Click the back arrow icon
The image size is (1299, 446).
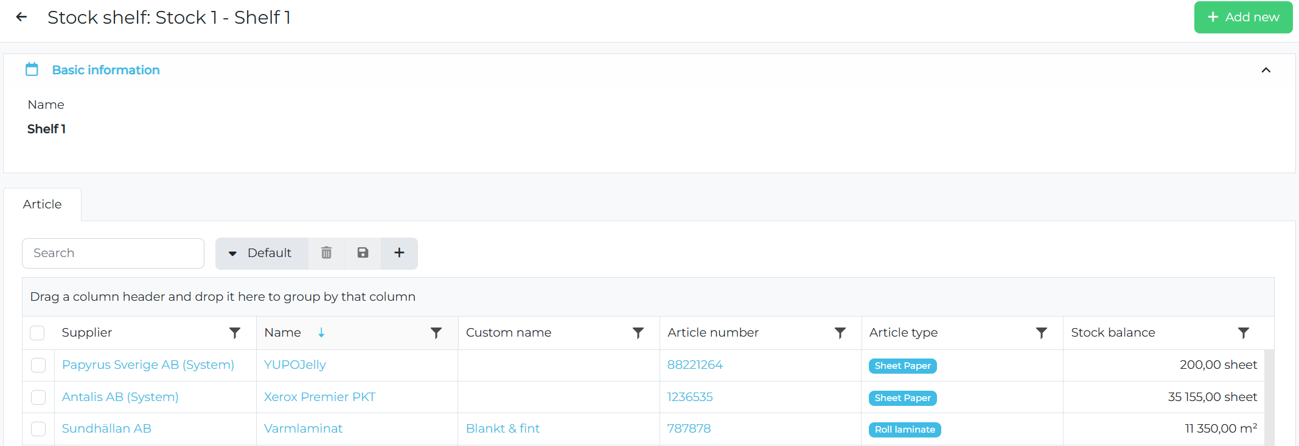coord(21,17)
